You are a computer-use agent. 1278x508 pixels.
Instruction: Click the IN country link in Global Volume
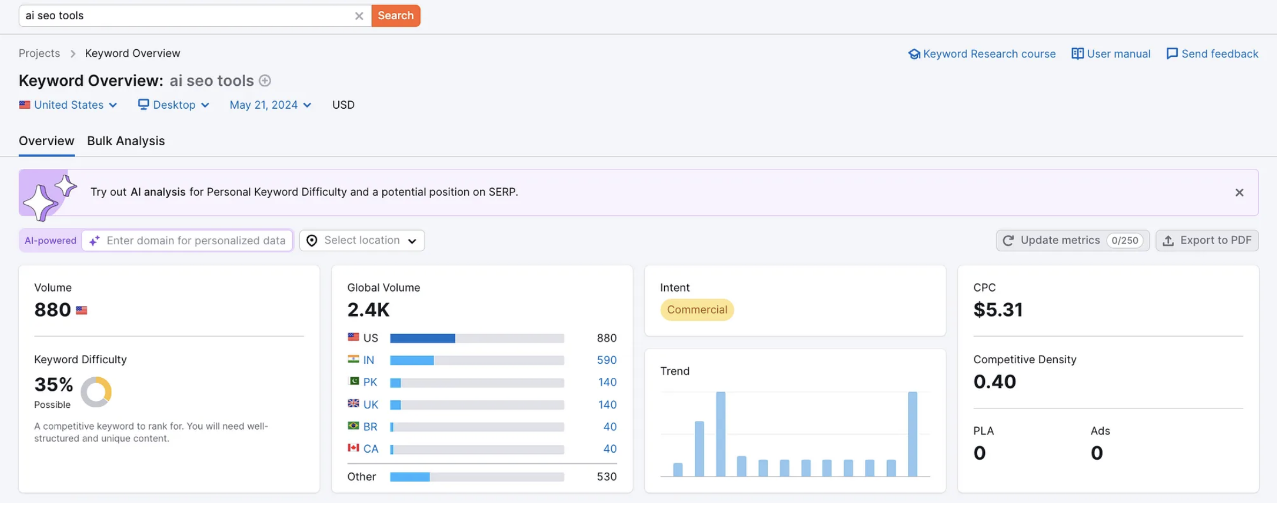coord(368,360)
